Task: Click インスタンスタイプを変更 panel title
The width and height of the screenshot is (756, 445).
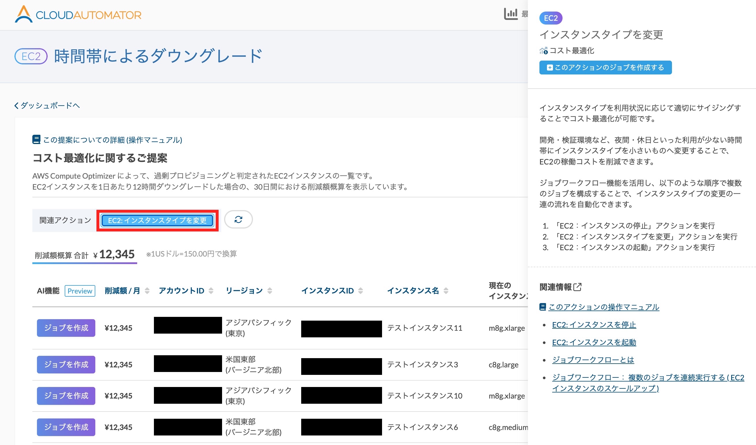Action: point(601,35)
